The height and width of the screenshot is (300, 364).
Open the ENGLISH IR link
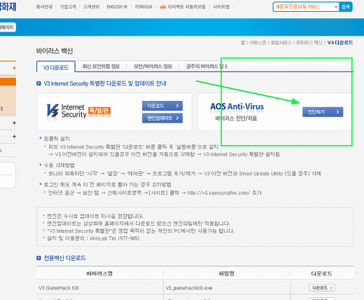pos(117,7)
